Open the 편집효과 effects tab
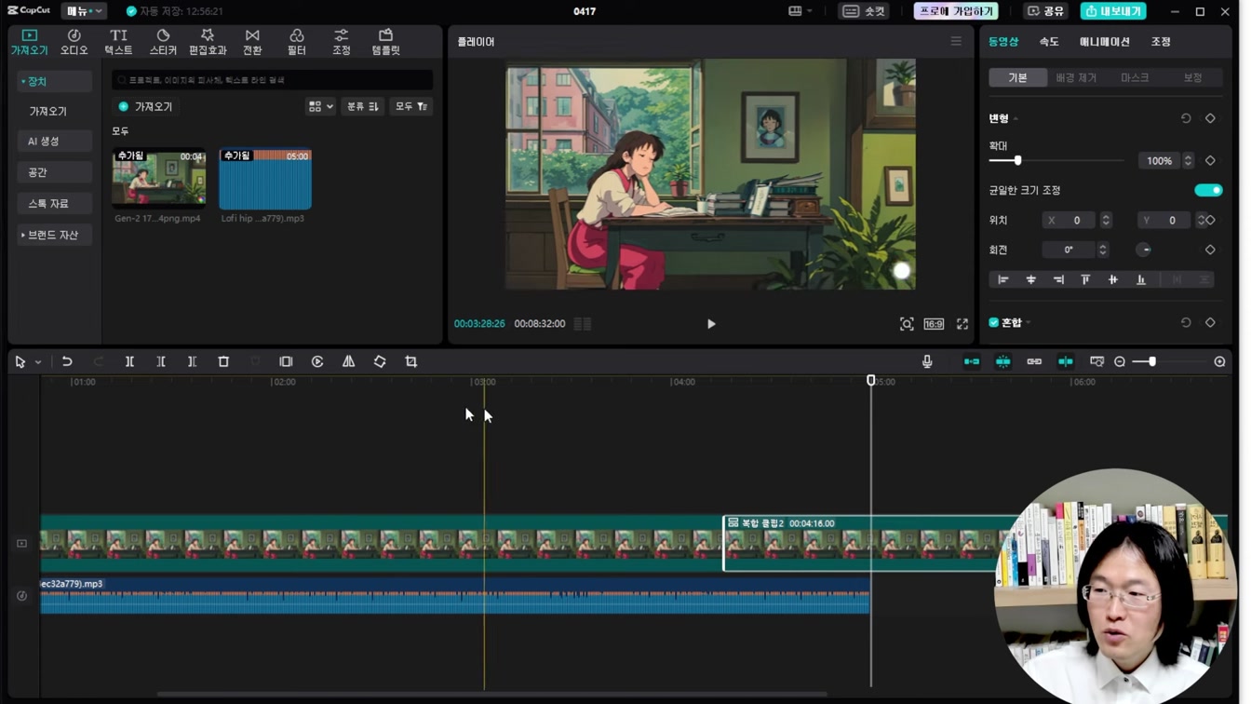Image resolution: width=1251 pixels, height=704 pixels. pyautogui.click(x=208, y=42)
